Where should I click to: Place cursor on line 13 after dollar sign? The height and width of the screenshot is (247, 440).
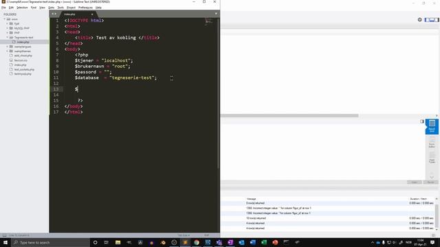coord(78,89)
